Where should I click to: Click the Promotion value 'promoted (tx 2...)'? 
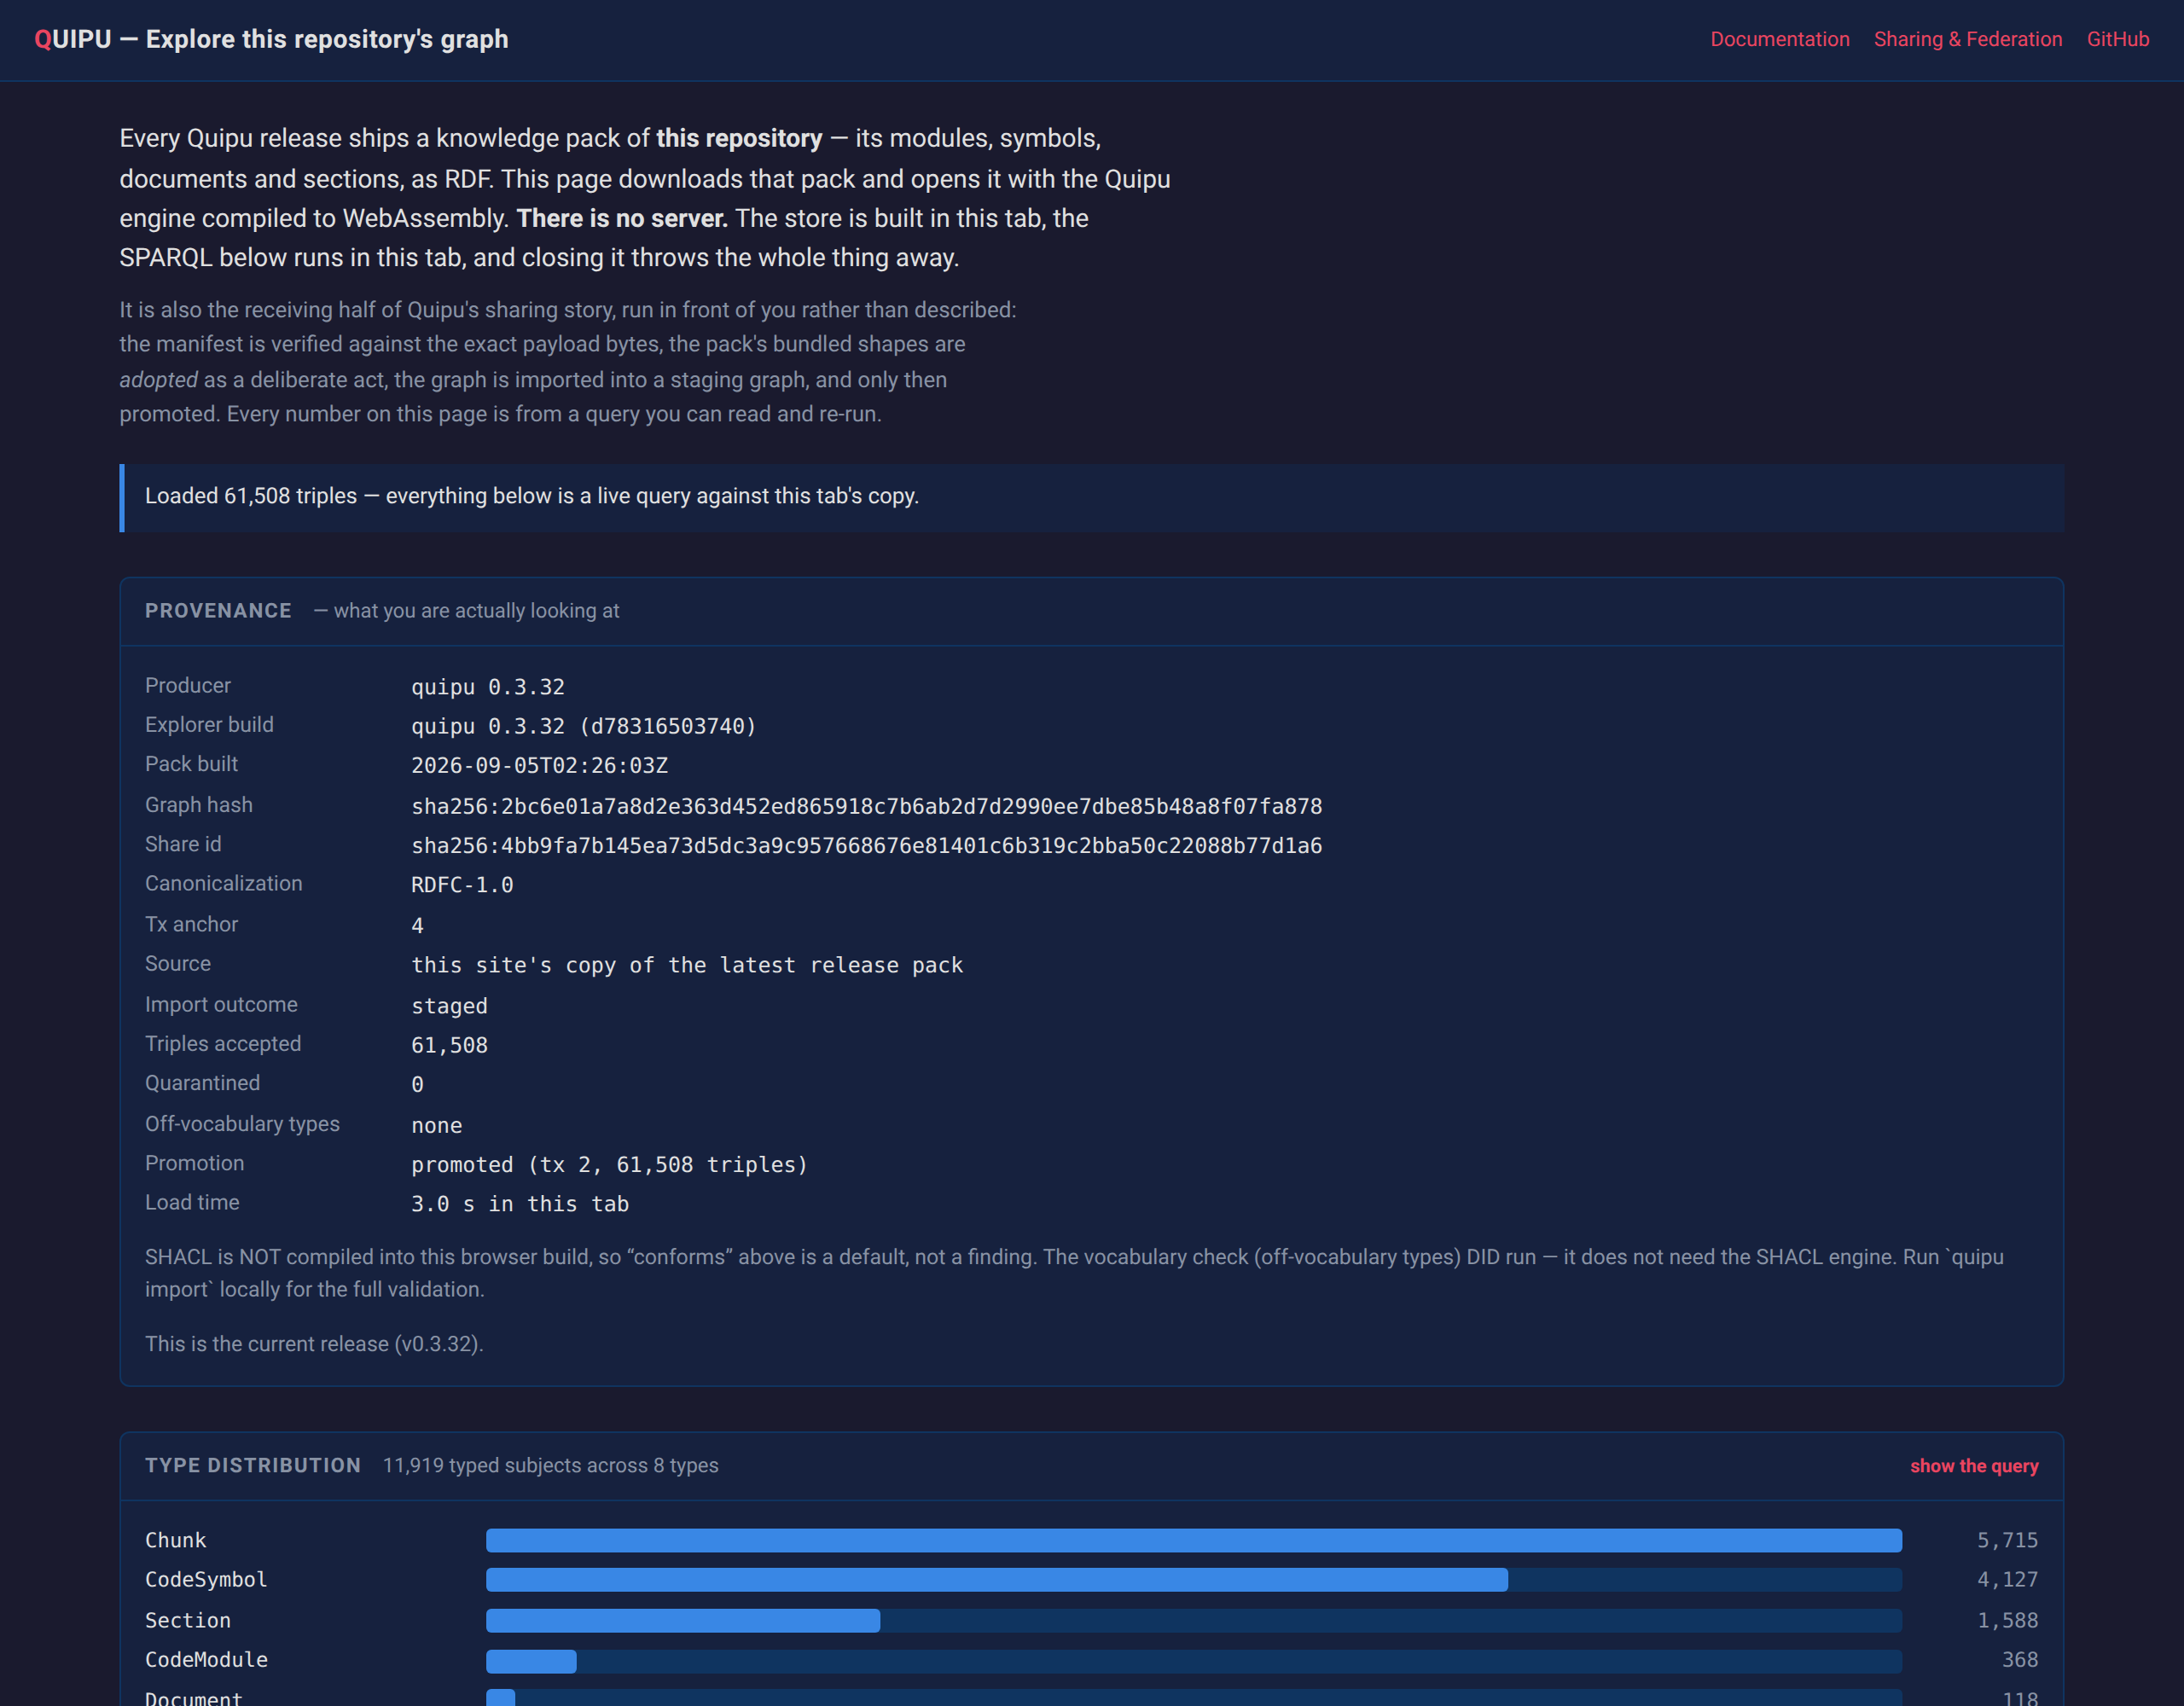coord(609,1164)
